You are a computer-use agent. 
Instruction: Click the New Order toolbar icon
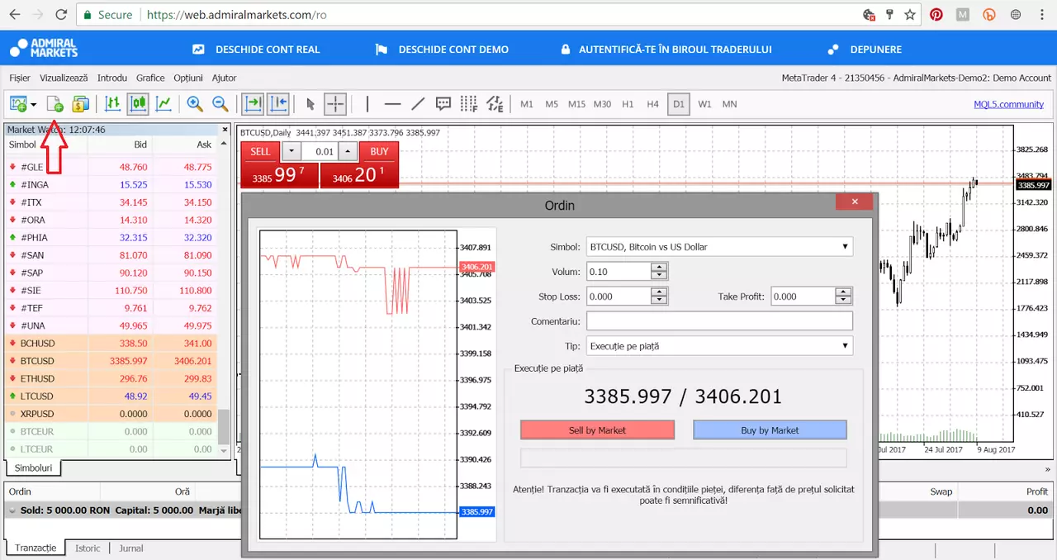[x=55, y=104]
